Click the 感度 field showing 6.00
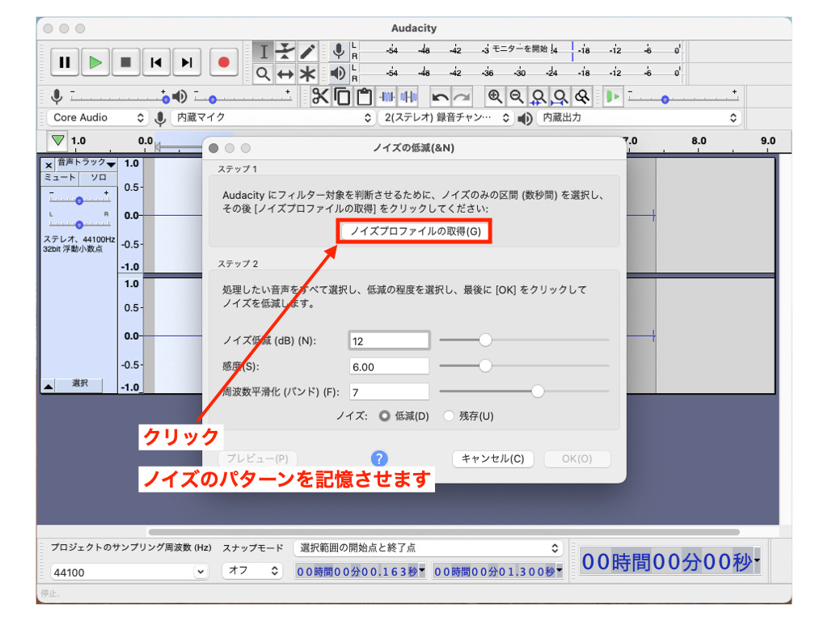828x621 pixels. [389, 366]
